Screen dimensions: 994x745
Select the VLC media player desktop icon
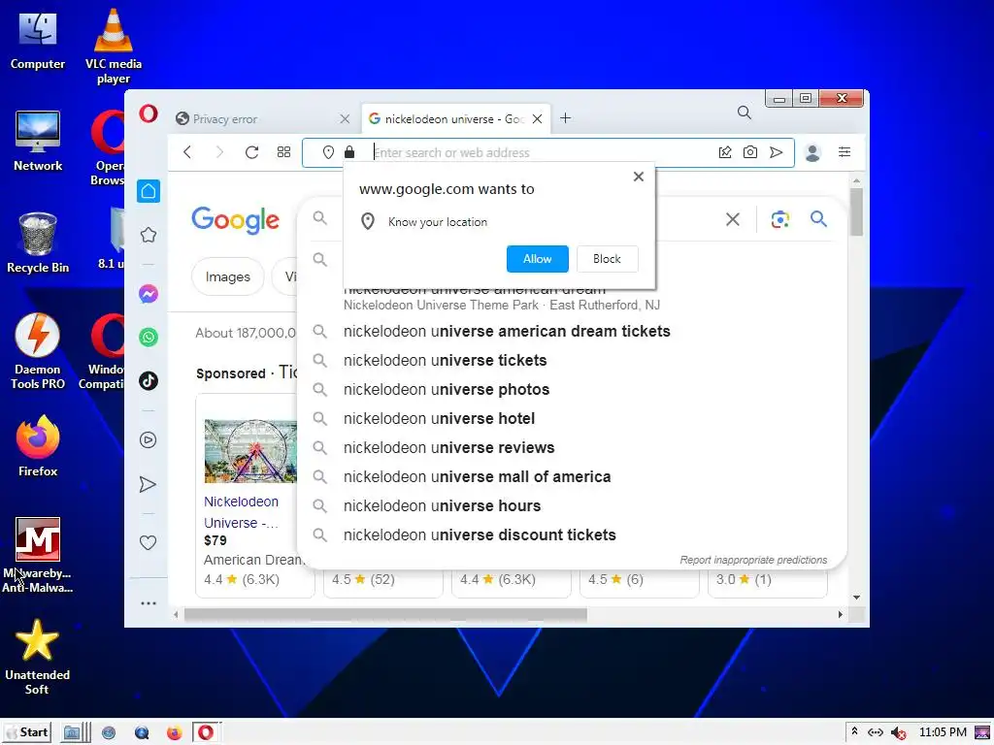[114, 47]
